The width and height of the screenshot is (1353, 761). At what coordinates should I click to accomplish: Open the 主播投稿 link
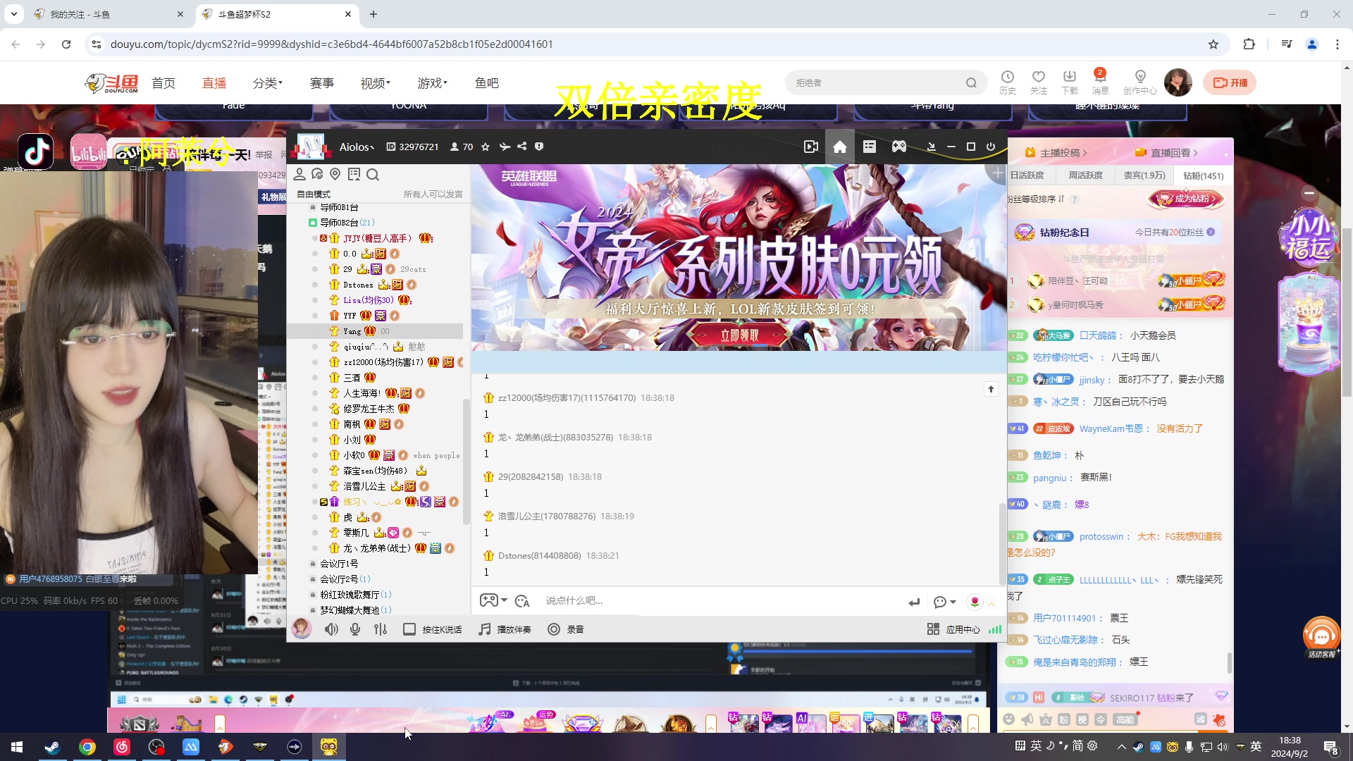point(1056,152)
